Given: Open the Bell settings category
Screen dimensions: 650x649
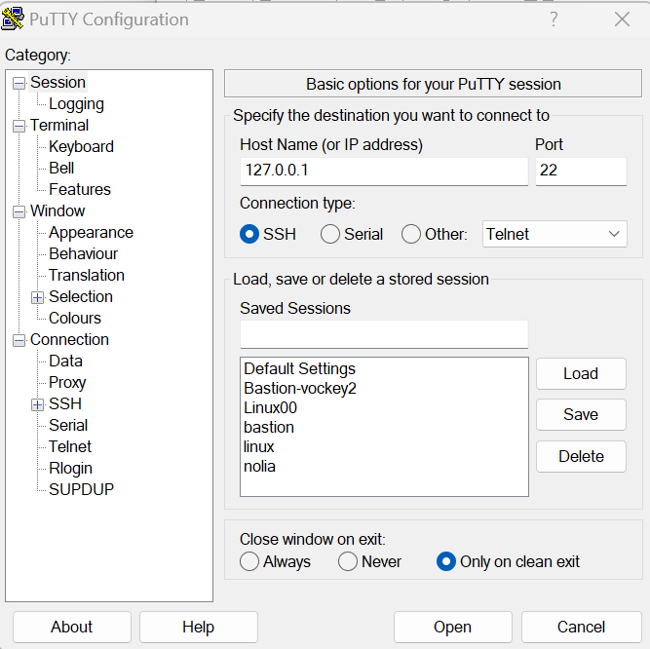Looking at the screenshot, I should [61, 169].
